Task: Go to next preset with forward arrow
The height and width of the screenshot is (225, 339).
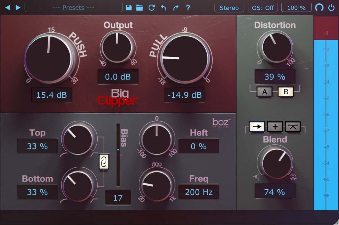Action: 18,8
